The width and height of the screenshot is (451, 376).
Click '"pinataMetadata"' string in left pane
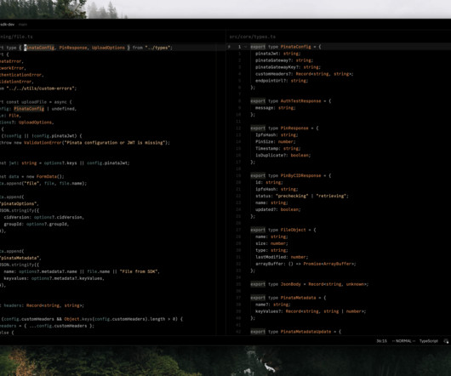click(20, 258)
